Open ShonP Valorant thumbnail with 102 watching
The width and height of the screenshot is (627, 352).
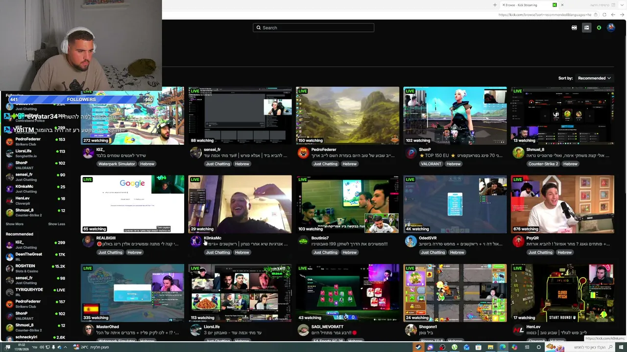(x=455, y=116)
